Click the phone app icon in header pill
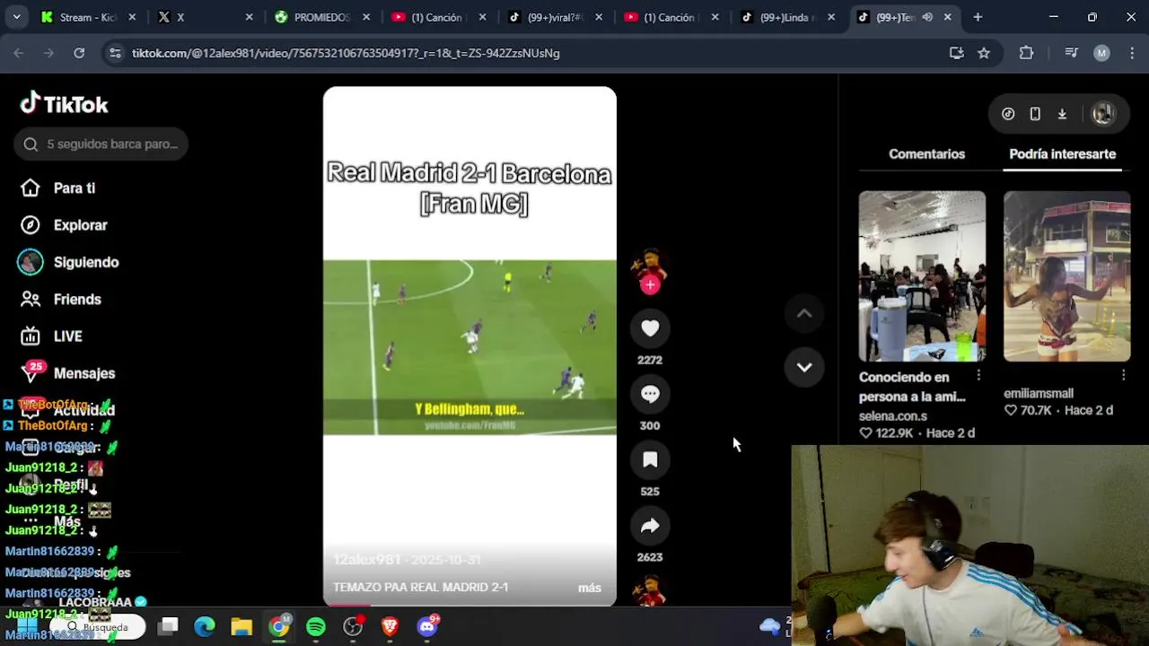Viewport: 1149px width, 646px height. click(1035, 114)
